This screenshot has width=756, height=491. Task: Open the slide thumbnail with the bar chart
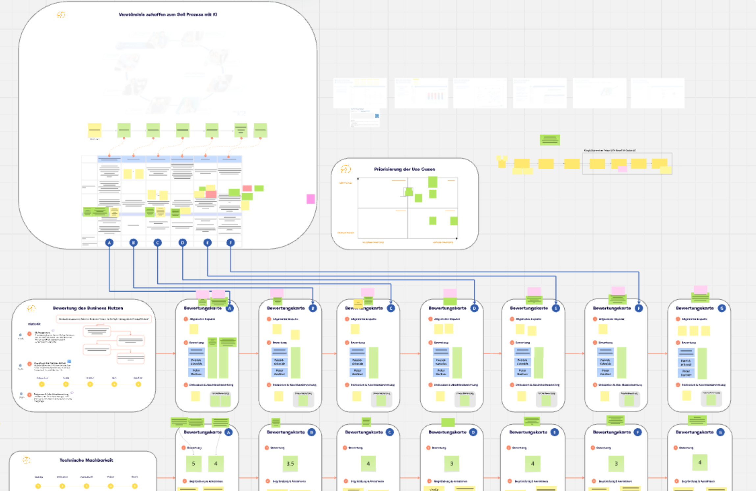421,93
